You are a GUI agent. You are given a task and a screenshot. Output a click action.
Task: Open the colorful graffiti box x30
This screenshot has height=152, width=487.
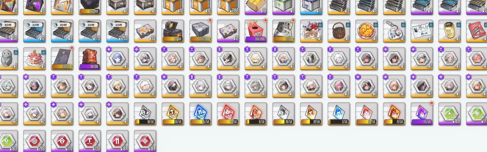pos(145,31)
